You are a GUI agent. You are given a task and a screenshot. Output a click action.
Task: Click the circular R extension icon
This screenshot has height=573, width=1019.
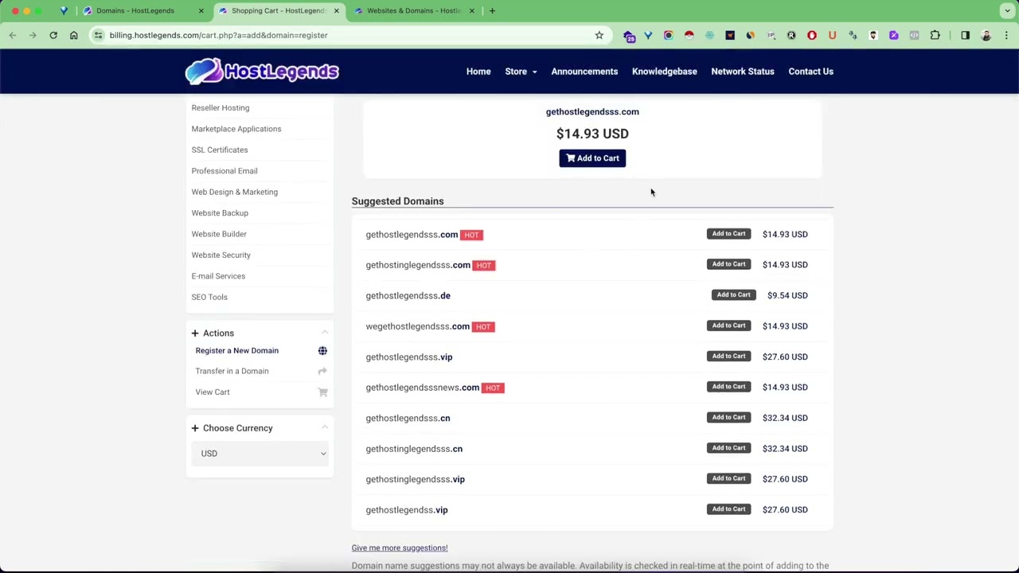791,35
